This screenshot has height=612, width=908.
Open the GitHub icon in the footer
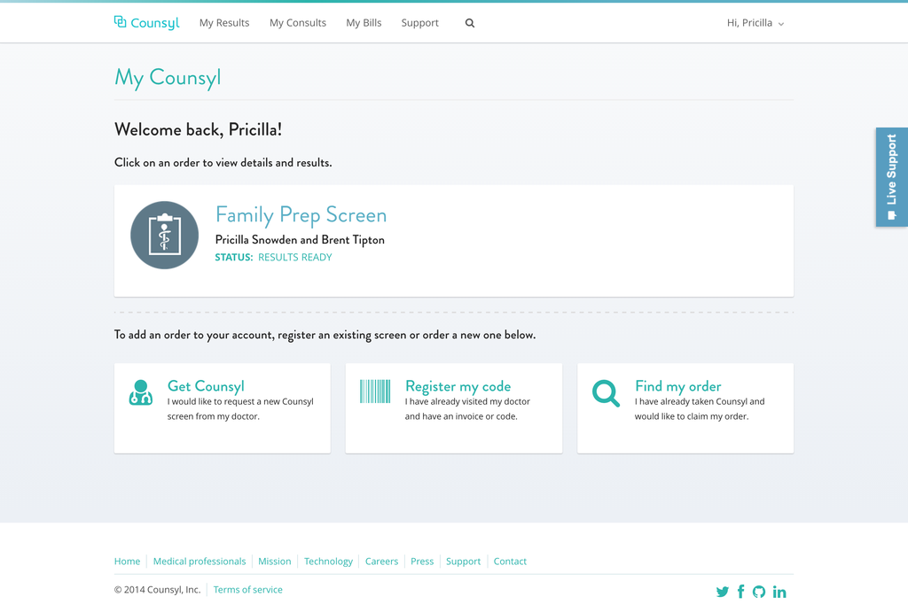[759, 591]
